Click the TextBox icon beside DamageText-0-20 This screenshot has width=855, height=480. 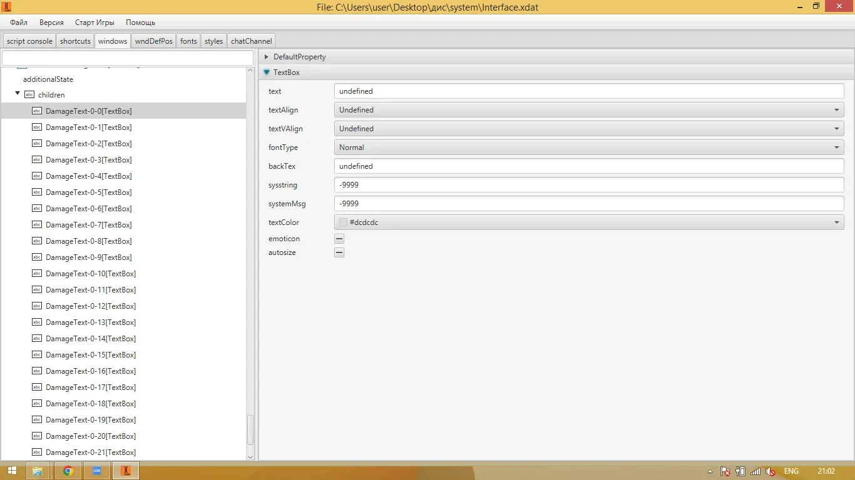(x=37, y=436)
